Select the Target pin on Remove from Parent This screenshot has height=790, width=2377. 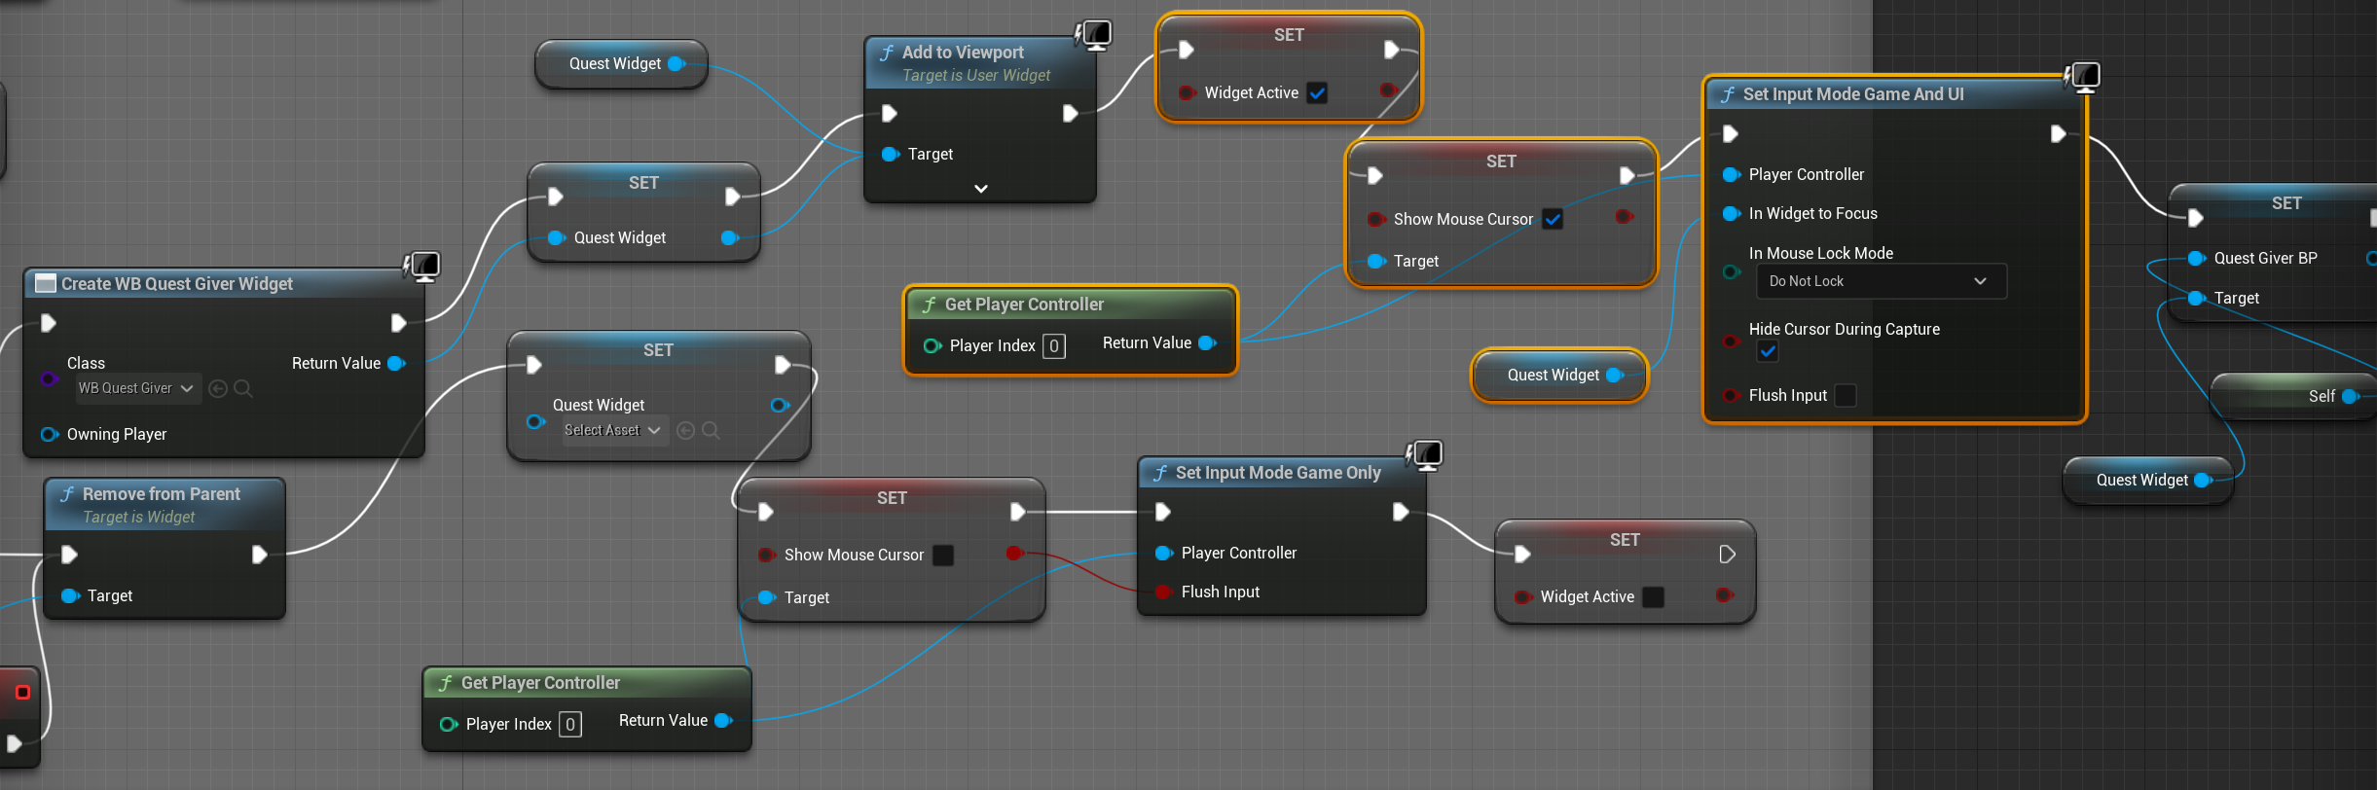tap(70, 595)
